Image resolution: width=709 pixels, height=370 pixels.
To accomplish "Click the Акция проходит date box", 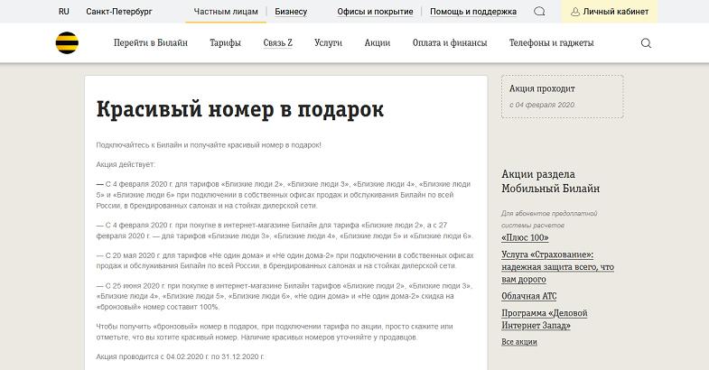I will 562,97.
